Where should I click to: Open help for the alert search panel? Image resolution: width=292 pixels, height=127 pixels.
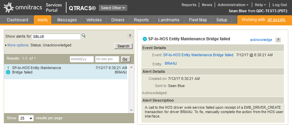130,36
